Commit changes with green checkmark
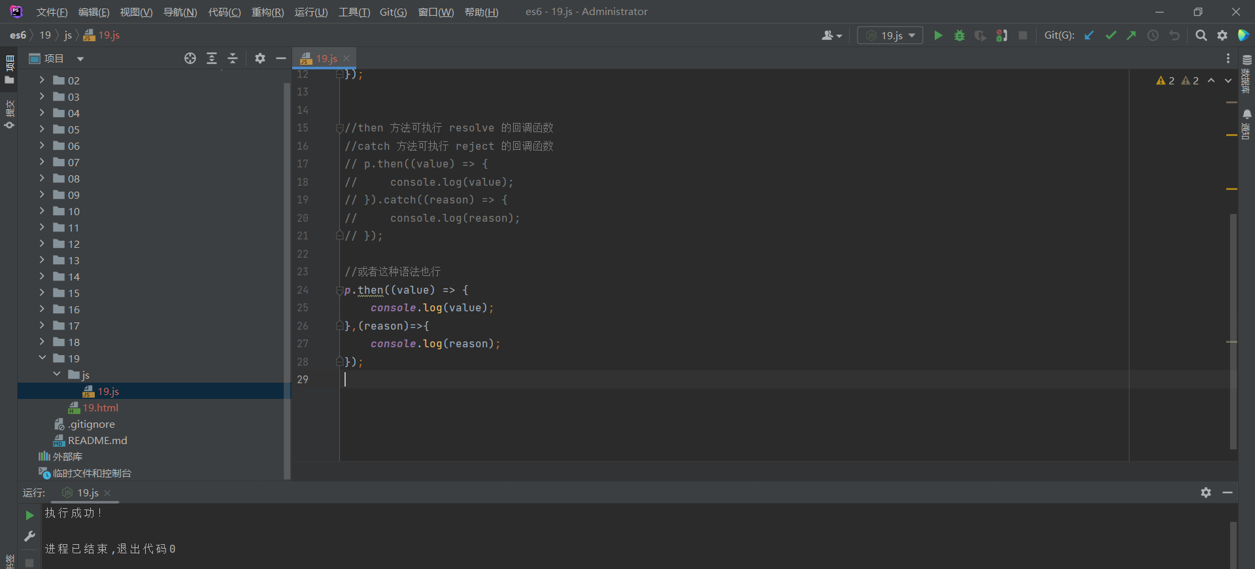 click(x=1111, y=35)
